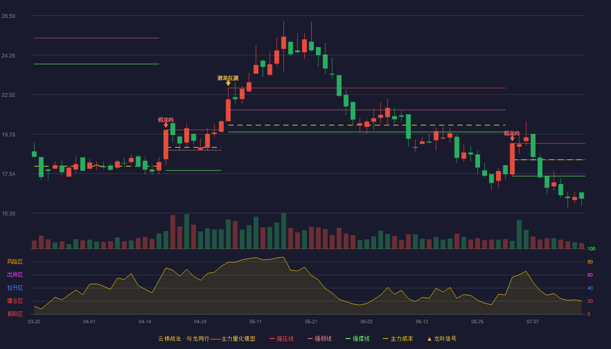Click the 04-01 date axis label
Screen dimensions: 611x349
click(x=89, y=322)
